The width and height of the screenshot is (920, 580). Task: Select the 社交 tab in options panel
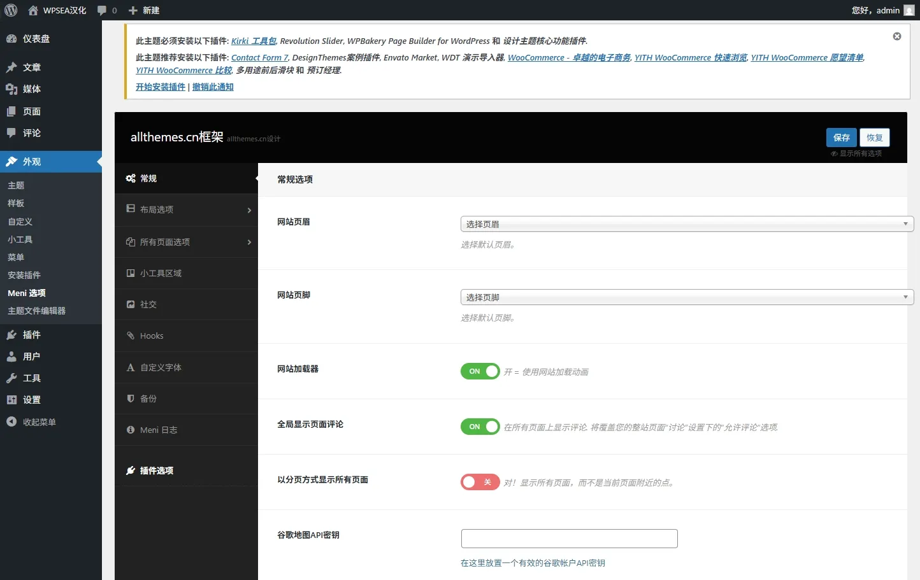pyautogui.click(x=148, y=304)
